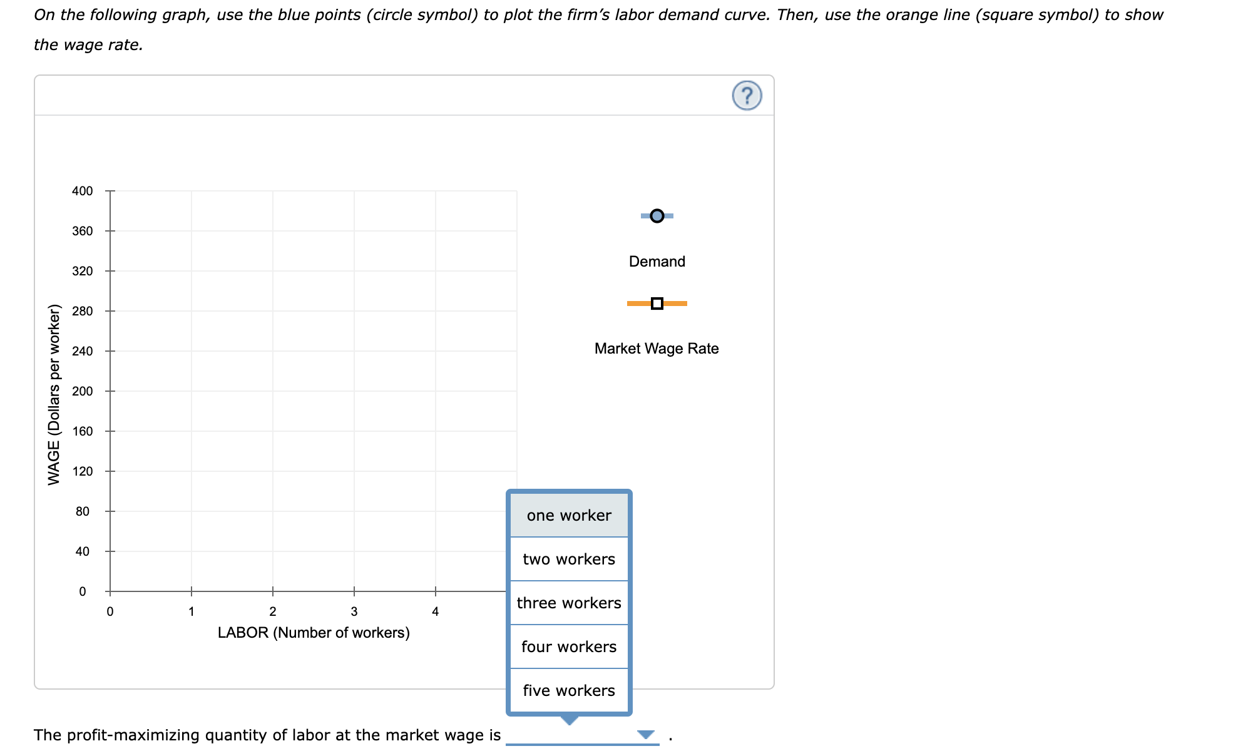Click the Market Wage Rate legend label
1253x756 pixels.
pyautogui.click(x=656, y=349)
